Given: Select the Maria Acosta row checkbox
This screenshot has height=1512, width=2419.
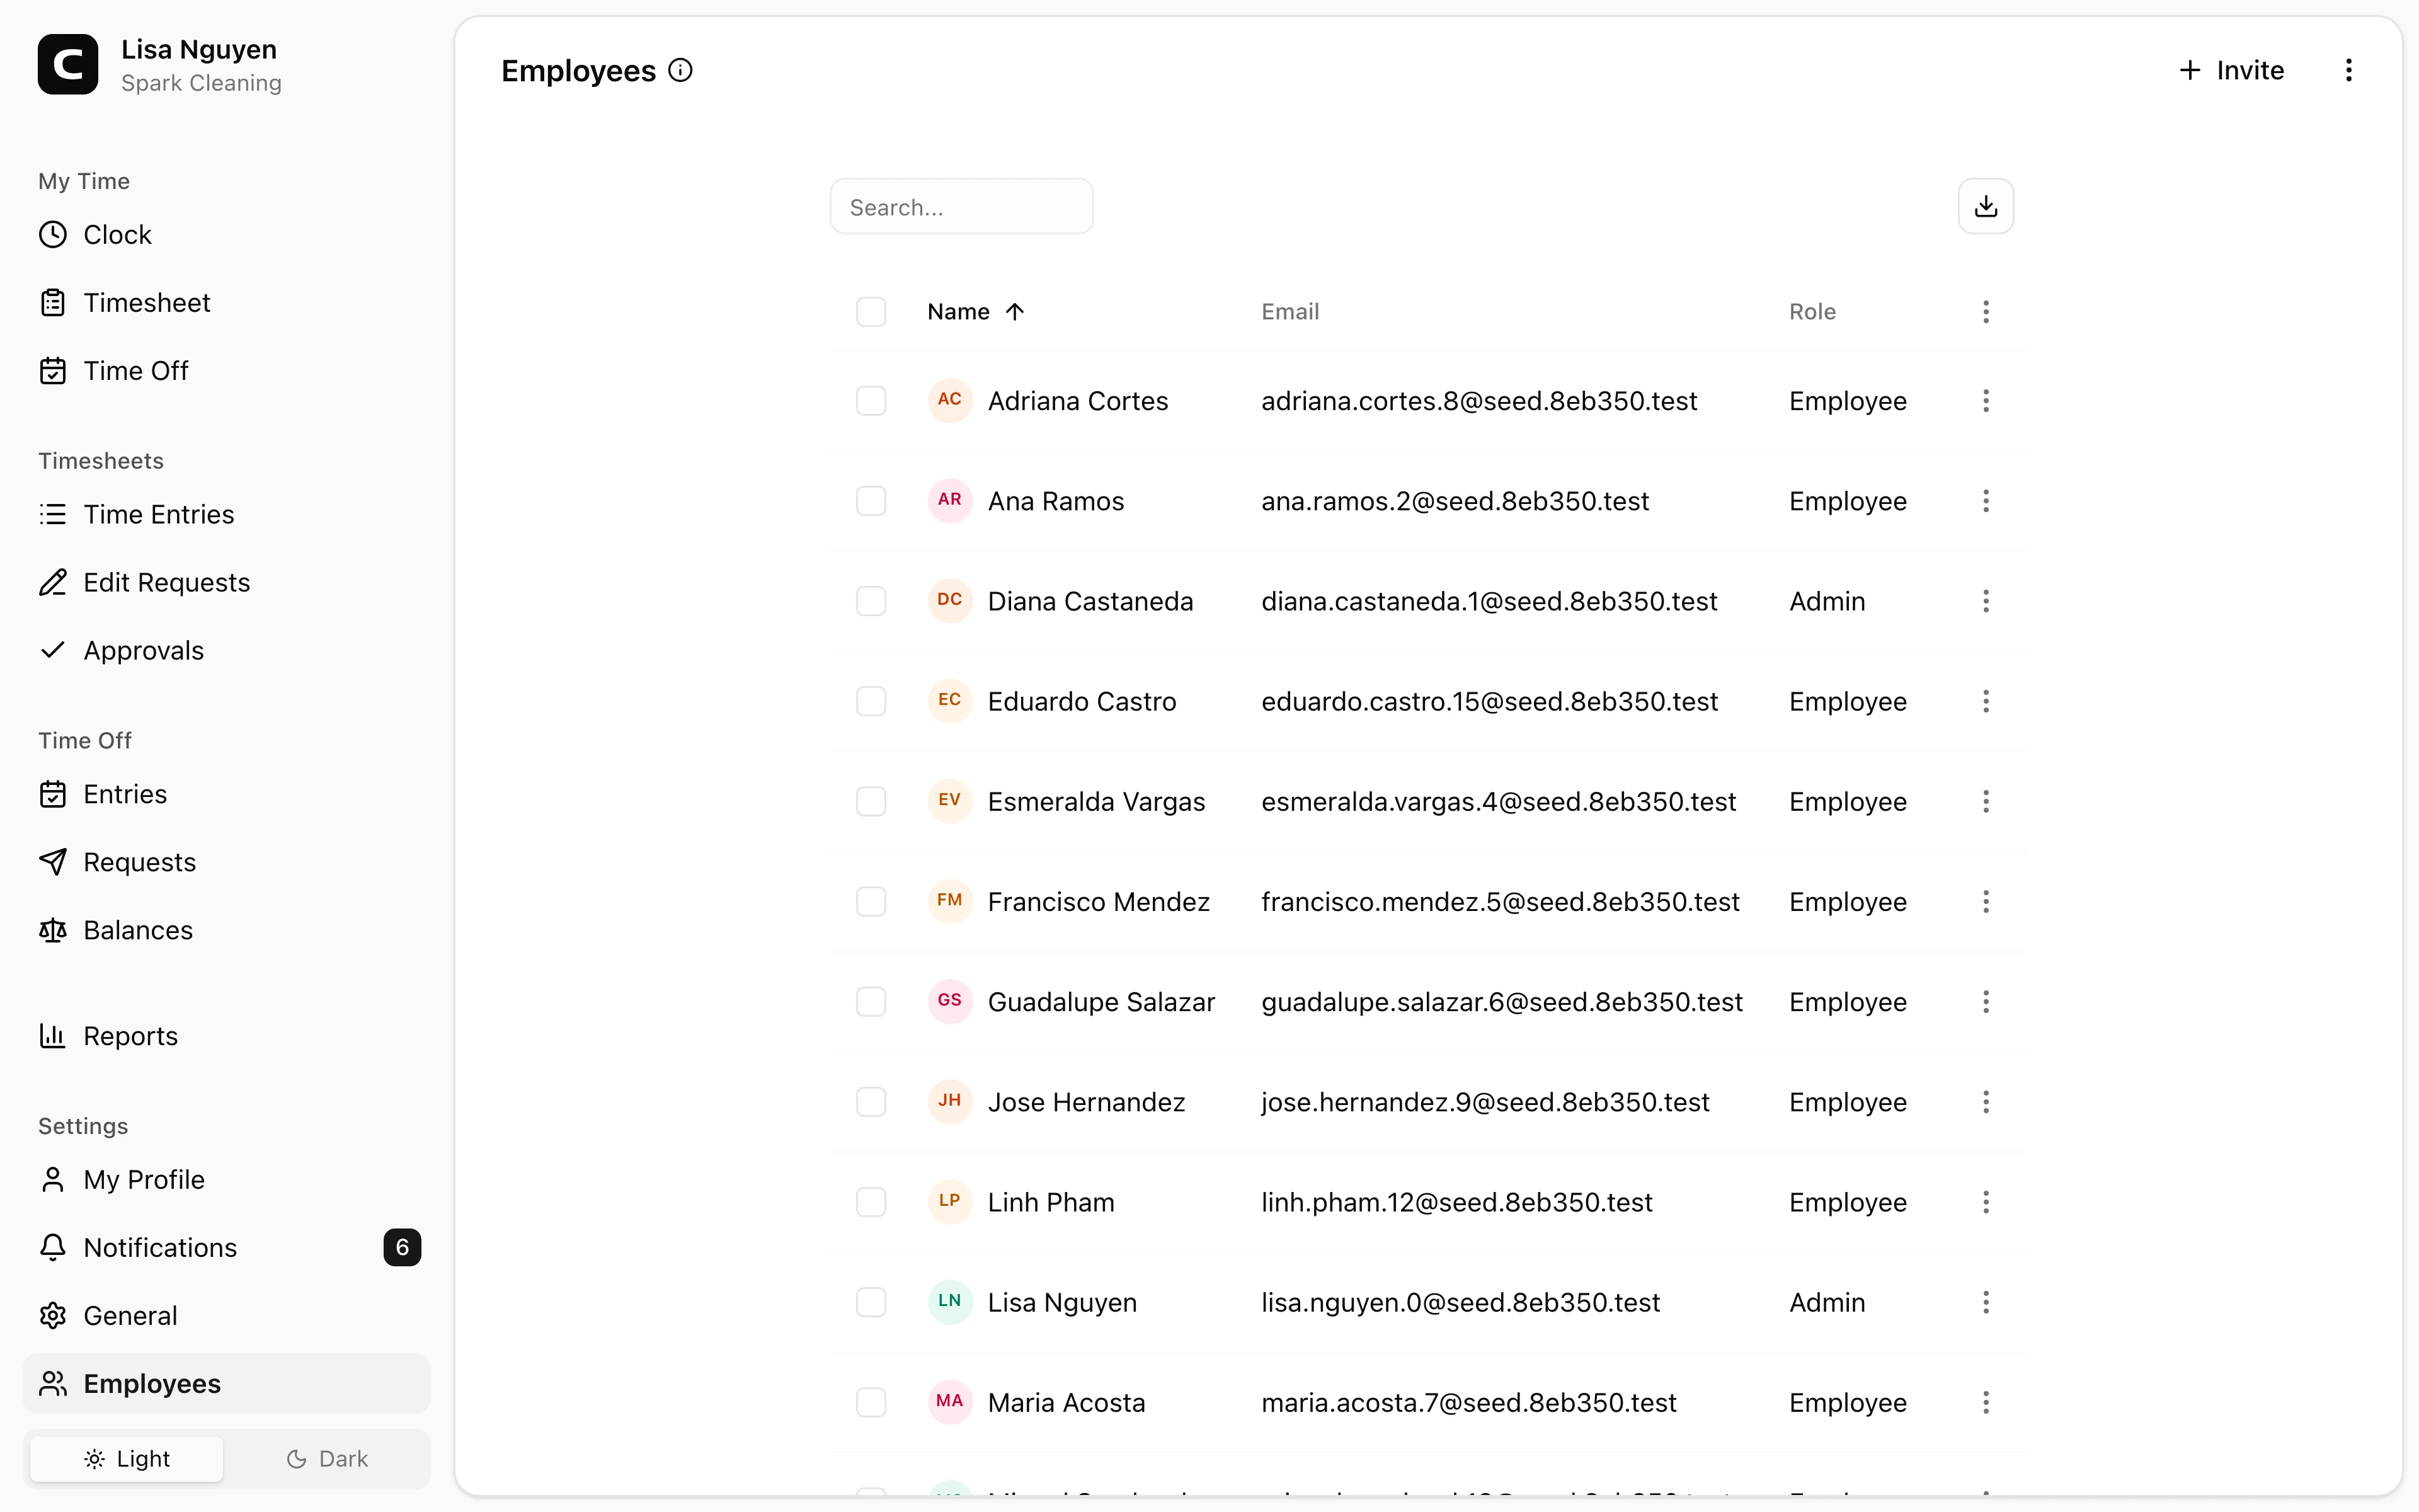Looking at the screenshot, I should [x=871, y=1402].
